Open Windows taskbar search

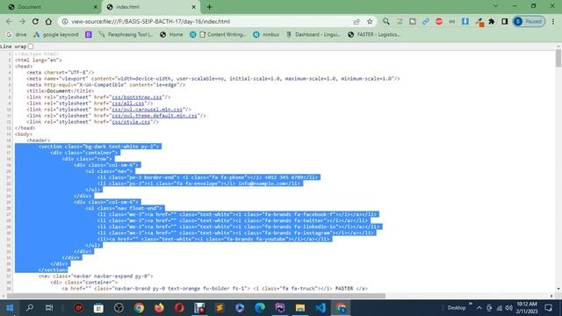(30, 308)
